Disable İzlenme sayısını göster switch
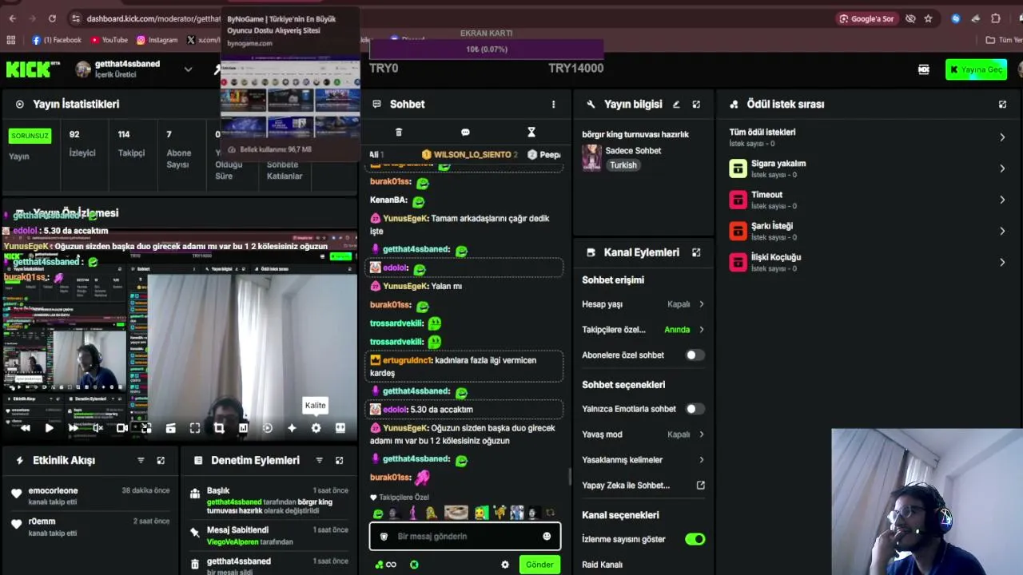Screen dimensions: 1023x575 695,539
